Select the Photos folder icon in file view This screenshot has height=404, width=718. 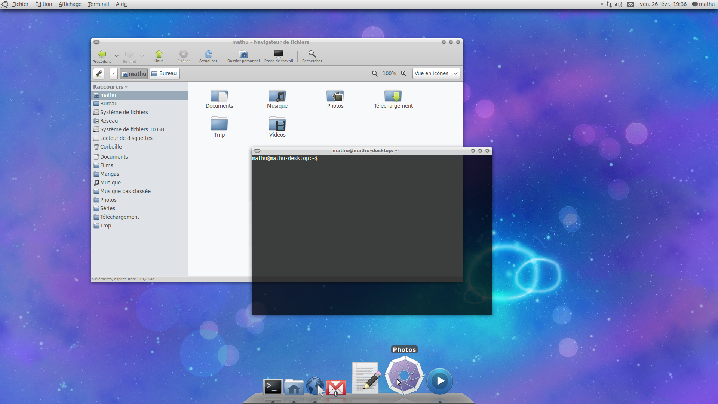(335, 95)
